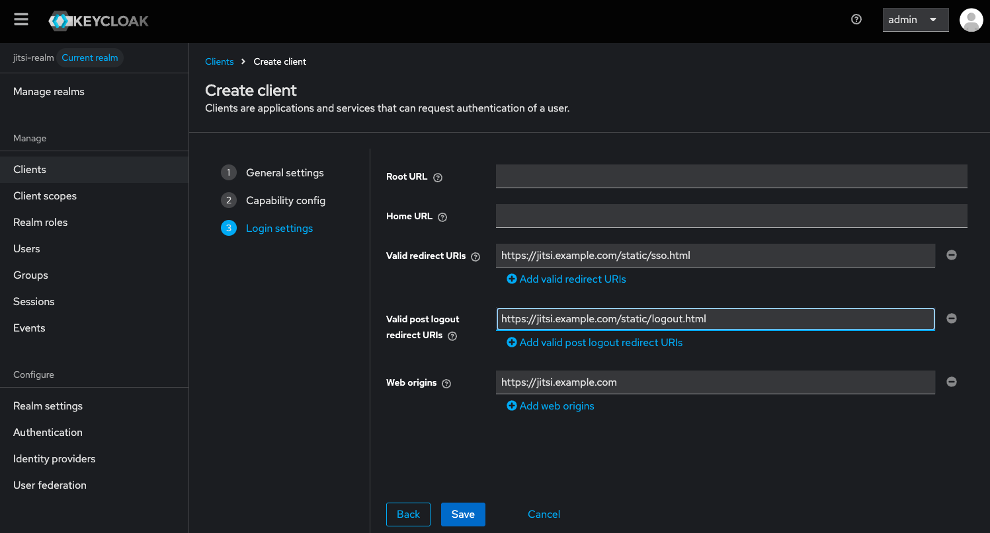This screenshot has width=990, height=533.
Task: Go back to step 1 General settings
Action: pos(285,172)
